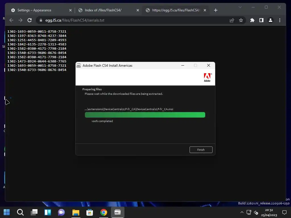Click the serial 1302-1251-4455-8481-7209-4593
This screenshot has height=218, width=291.
(x=37, y=40)
